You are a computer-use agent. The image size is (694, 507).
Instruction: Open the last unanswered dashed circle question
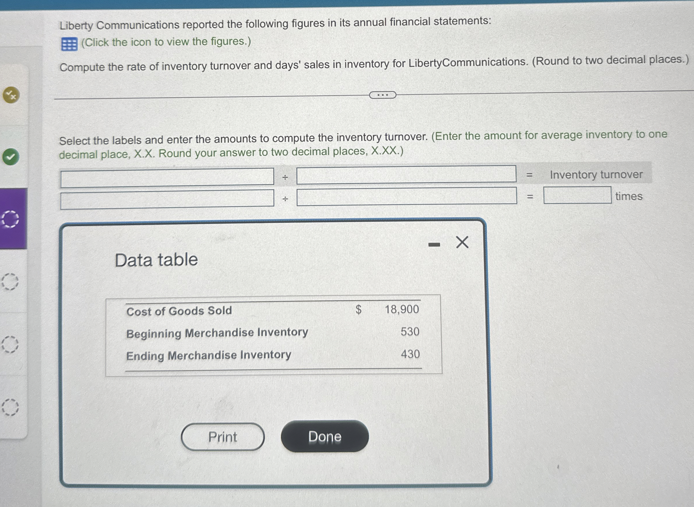pyautogui.click(x=10, y=407)
